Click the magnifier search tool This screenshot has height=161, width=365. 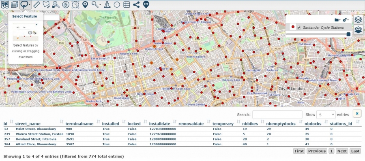(95, 4)
